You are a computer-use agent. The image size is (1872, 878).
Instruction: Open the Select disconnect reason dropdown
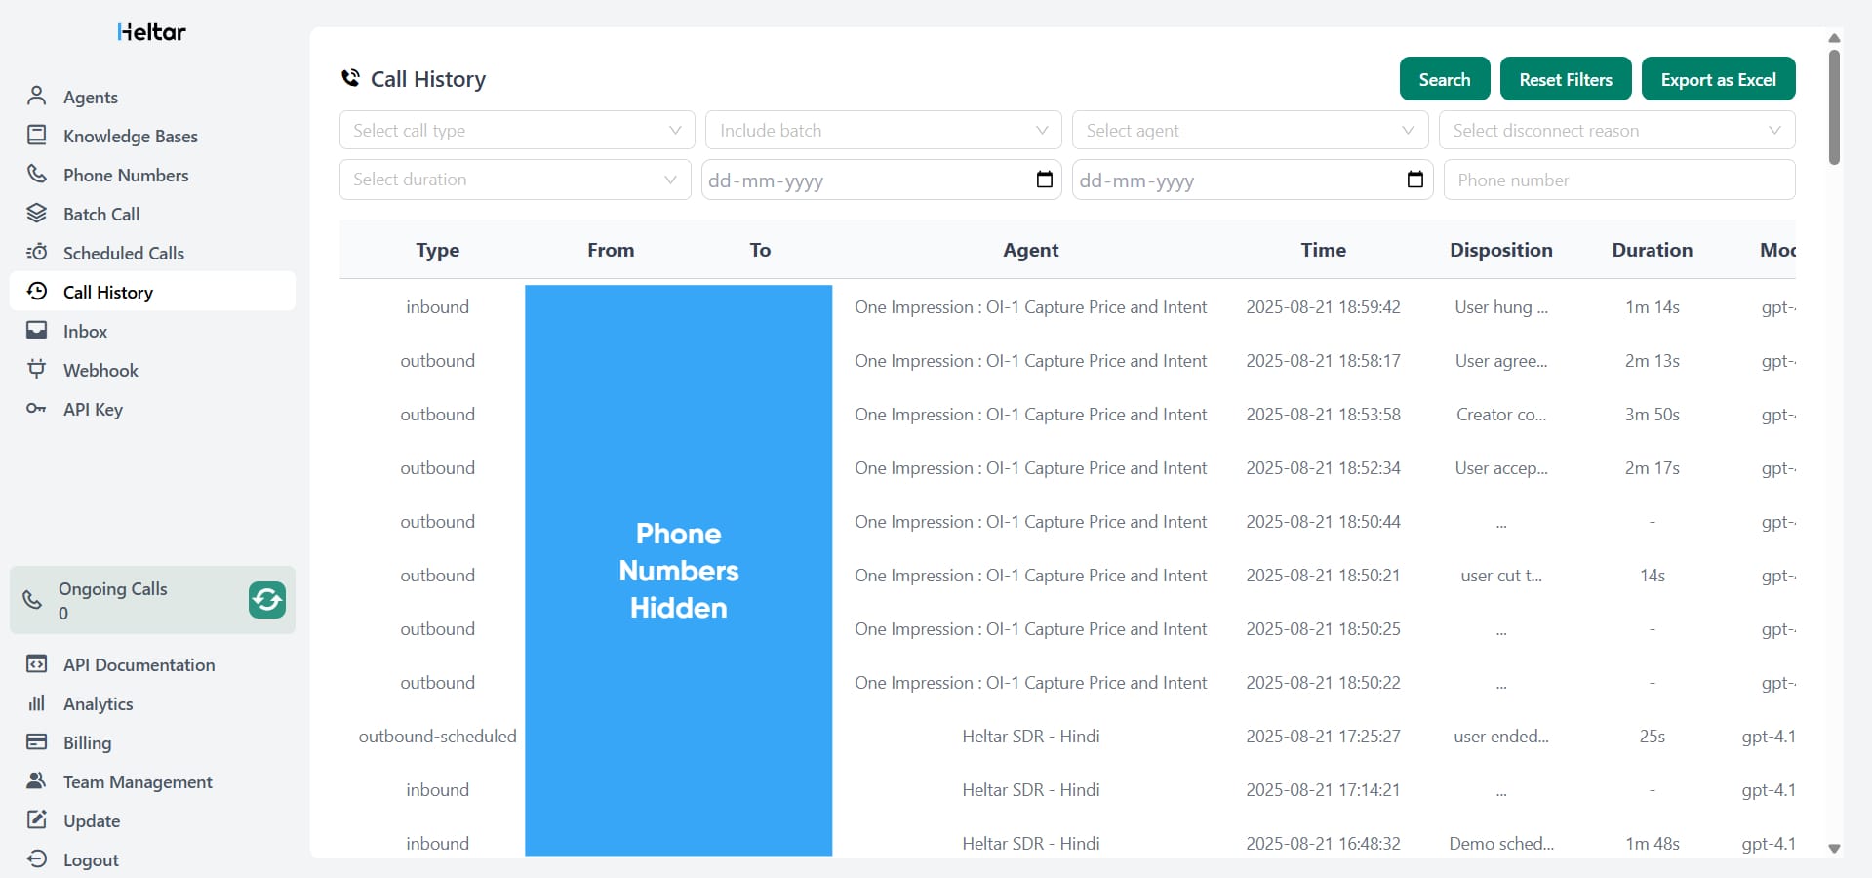point(1616,130)
